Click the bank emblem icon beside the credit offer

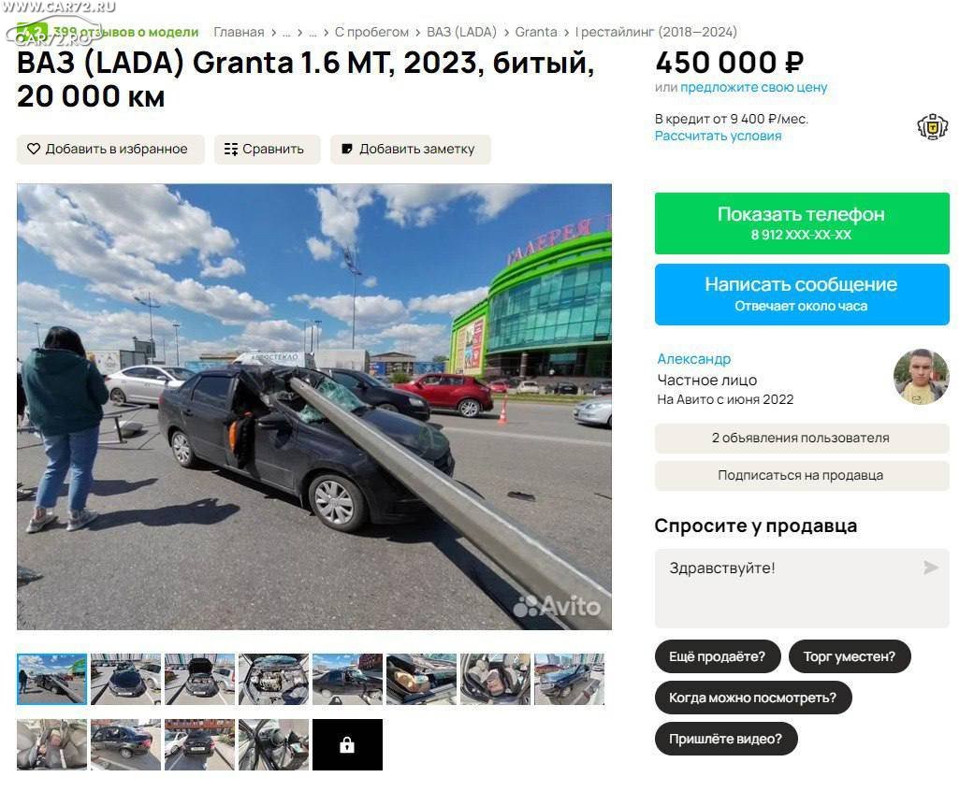[x=933, y=127]
